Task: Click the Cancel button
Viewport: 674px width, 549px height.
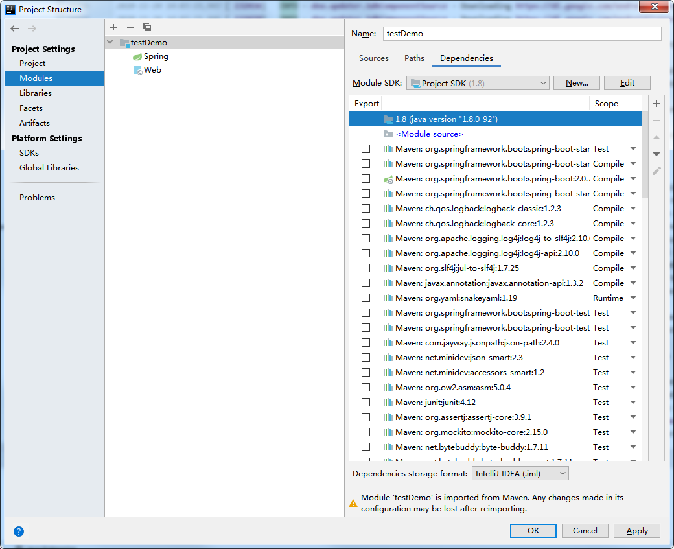Action: pos(585,531)
